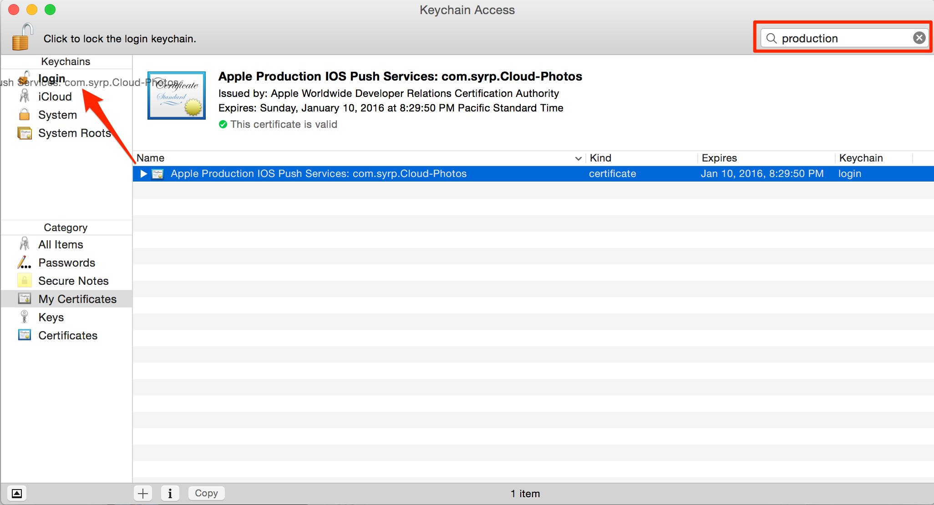Click the search magnifier icon
This screenshot has height=505, width=934.
click(771, 38)
